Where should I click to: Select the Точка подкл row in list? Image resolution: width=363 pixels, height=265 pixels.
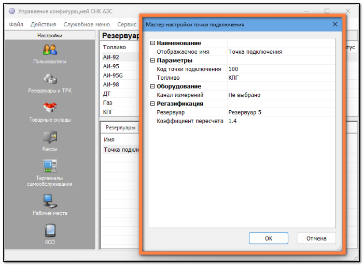pyautogui.click(x=120, y=150)
